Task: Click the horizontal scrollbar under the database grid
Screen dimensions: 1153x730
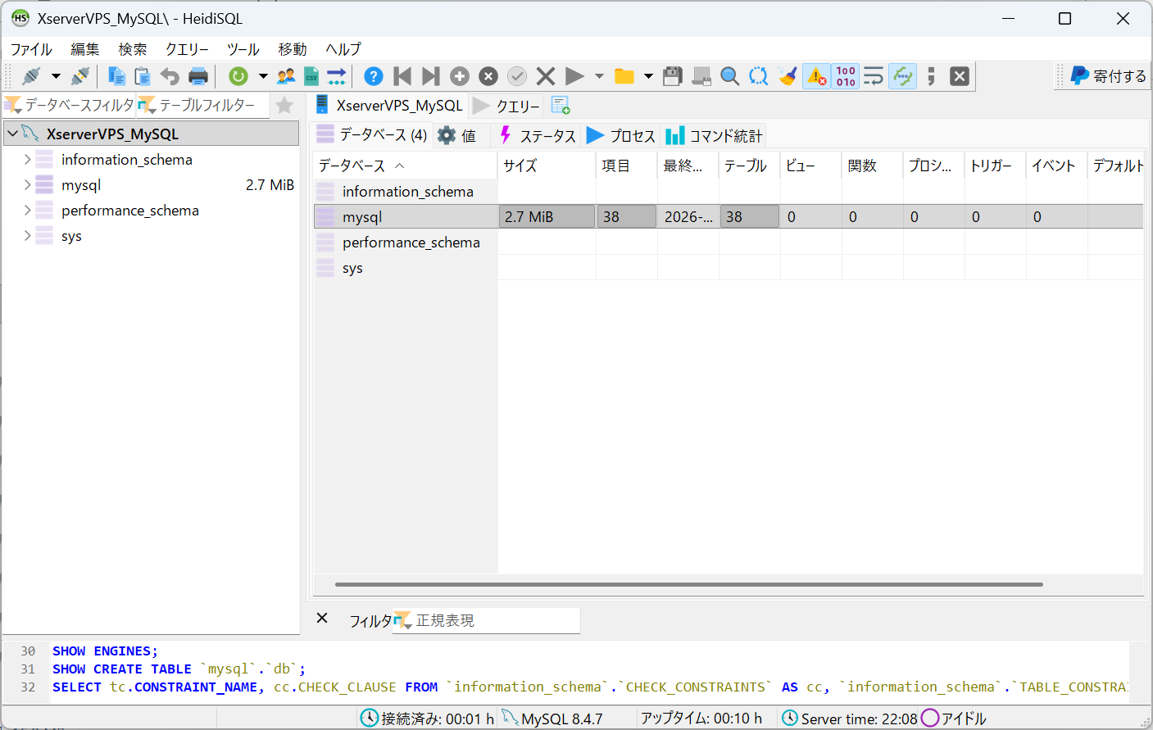Action: pyautogui.click(x=688, y=584)
